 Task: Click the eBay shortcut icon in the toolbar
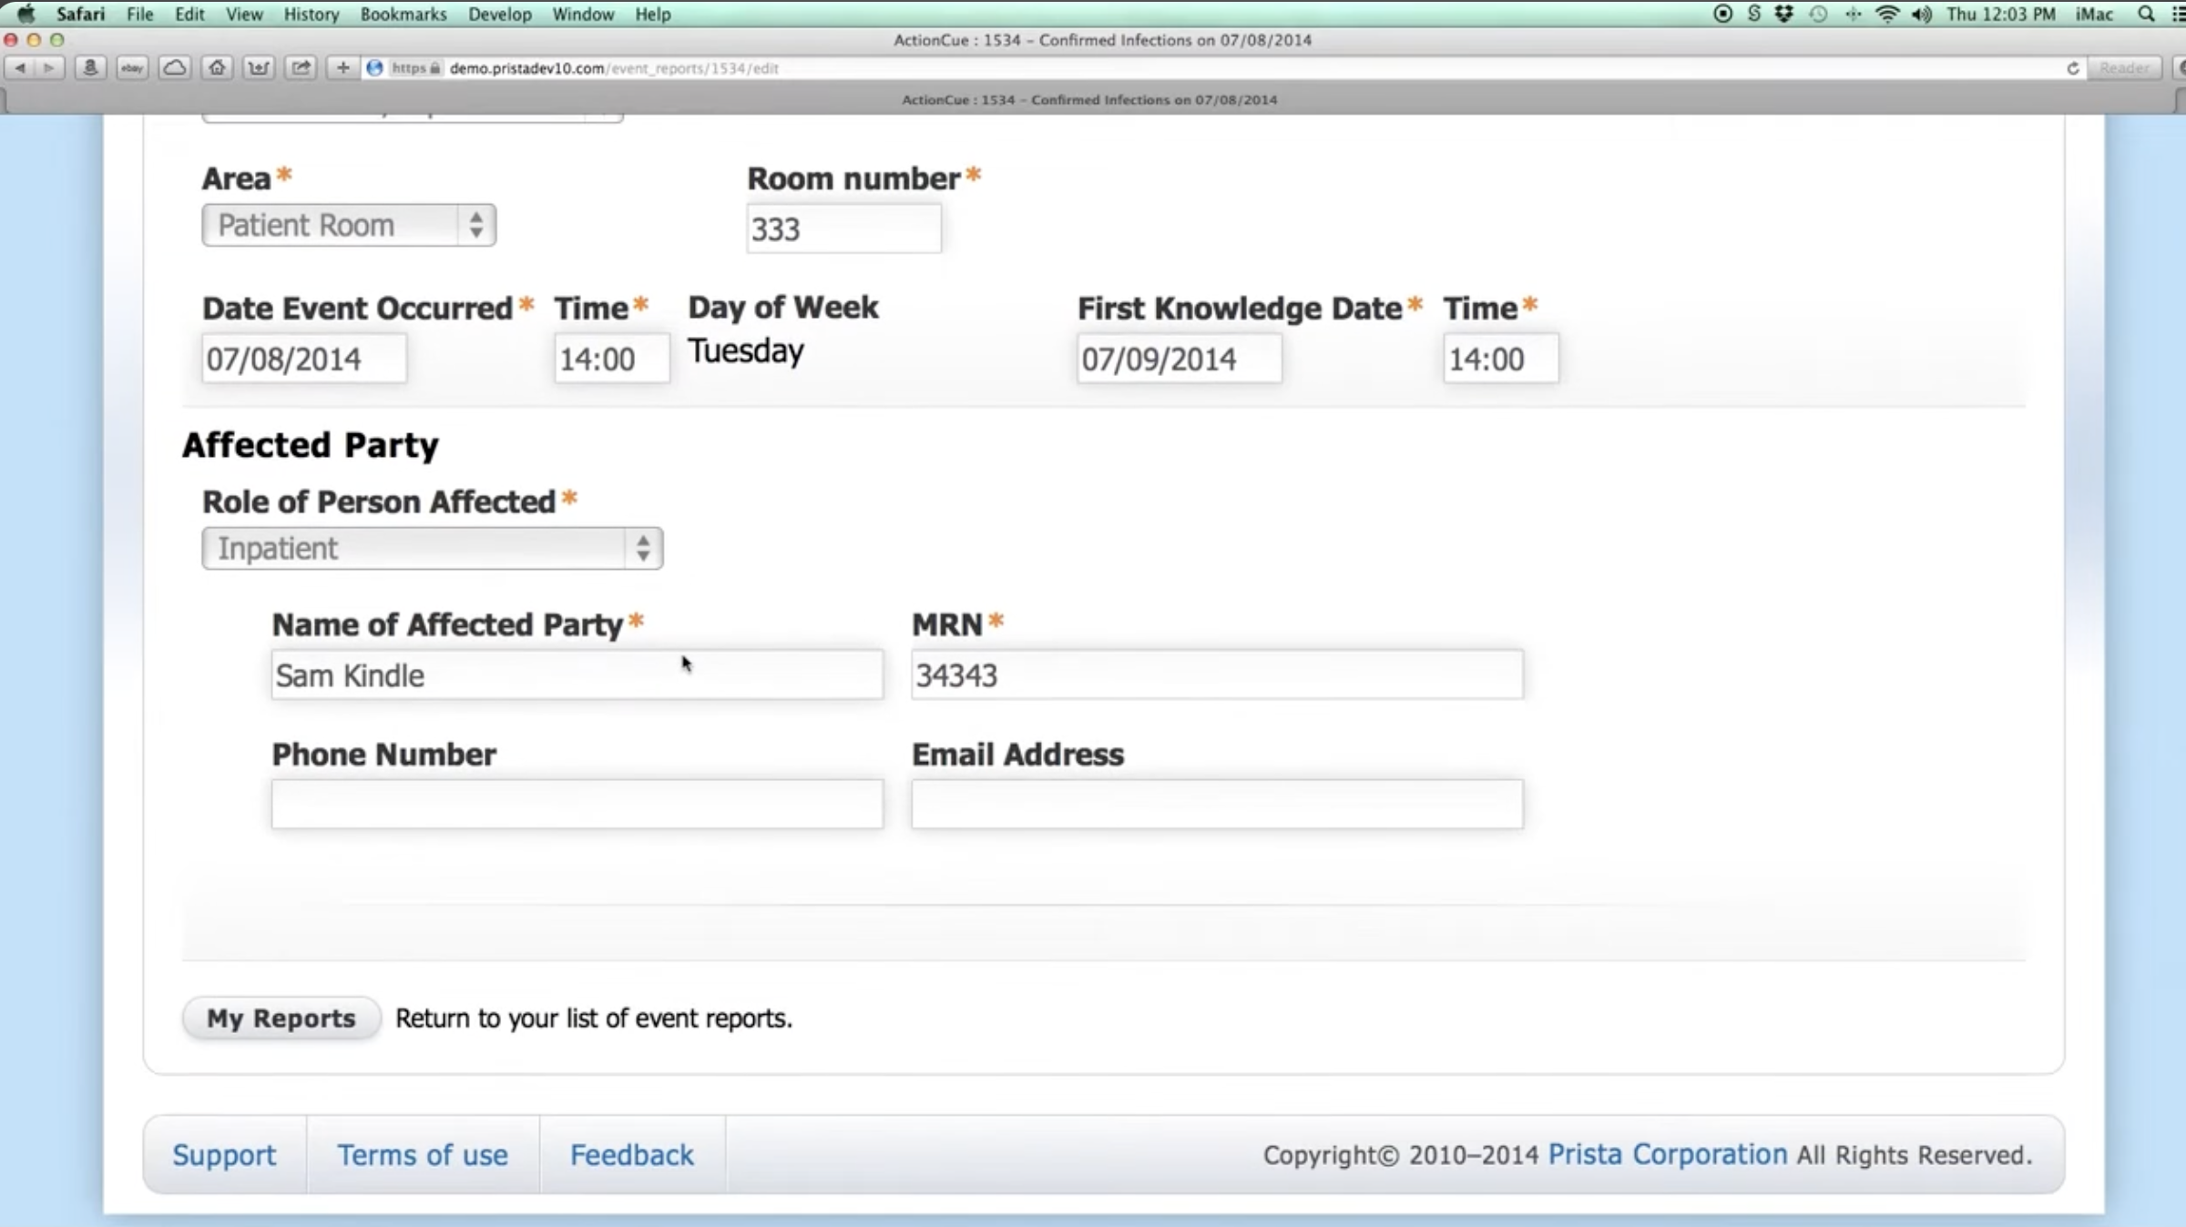[131, 67]
